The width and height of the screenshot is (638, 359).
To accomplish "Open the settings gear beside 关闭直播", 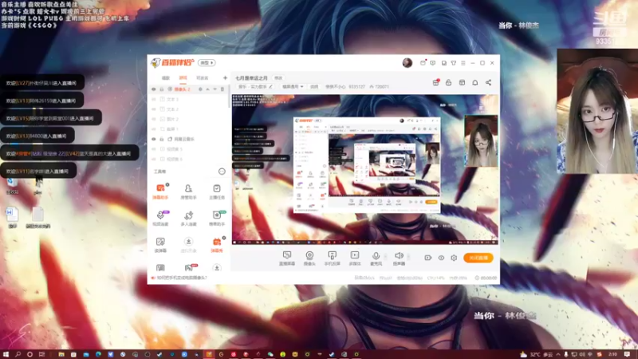I will 454,258.
